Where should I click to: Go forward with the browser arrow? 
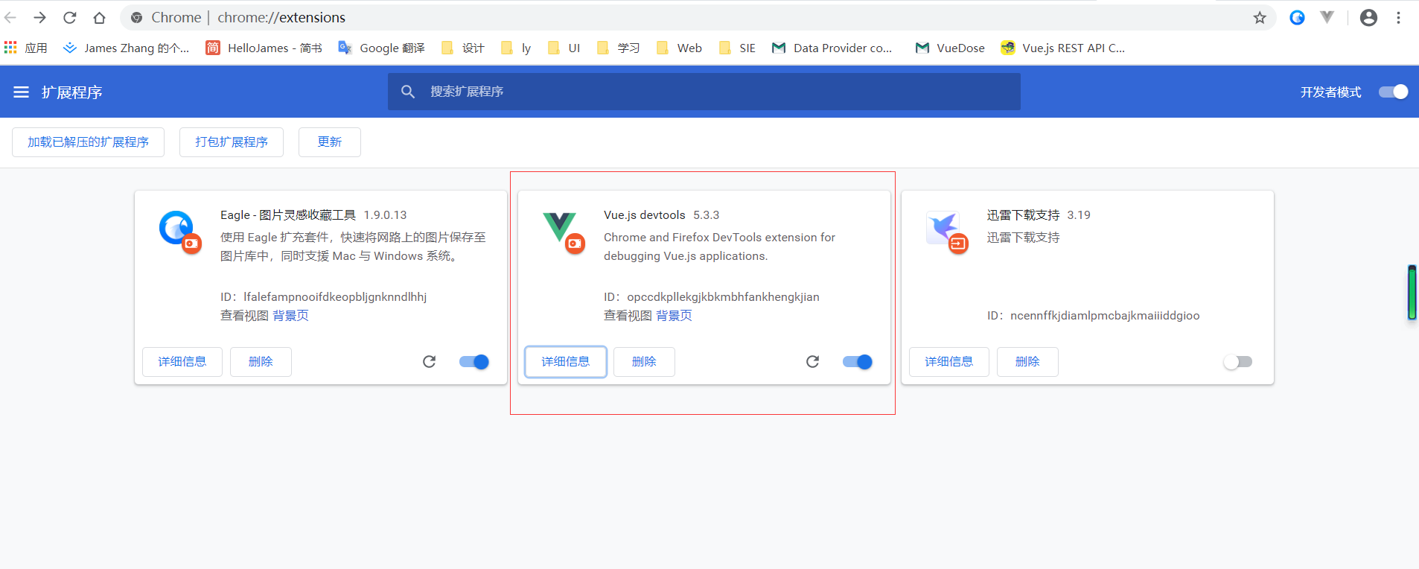tap(40, 17)
